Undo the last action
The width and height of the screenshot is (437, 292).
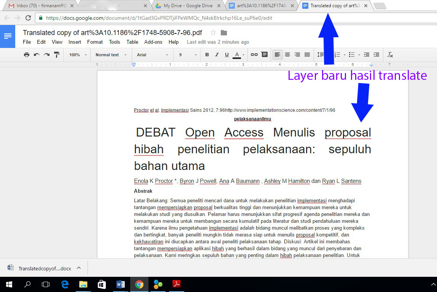(37, 55)
